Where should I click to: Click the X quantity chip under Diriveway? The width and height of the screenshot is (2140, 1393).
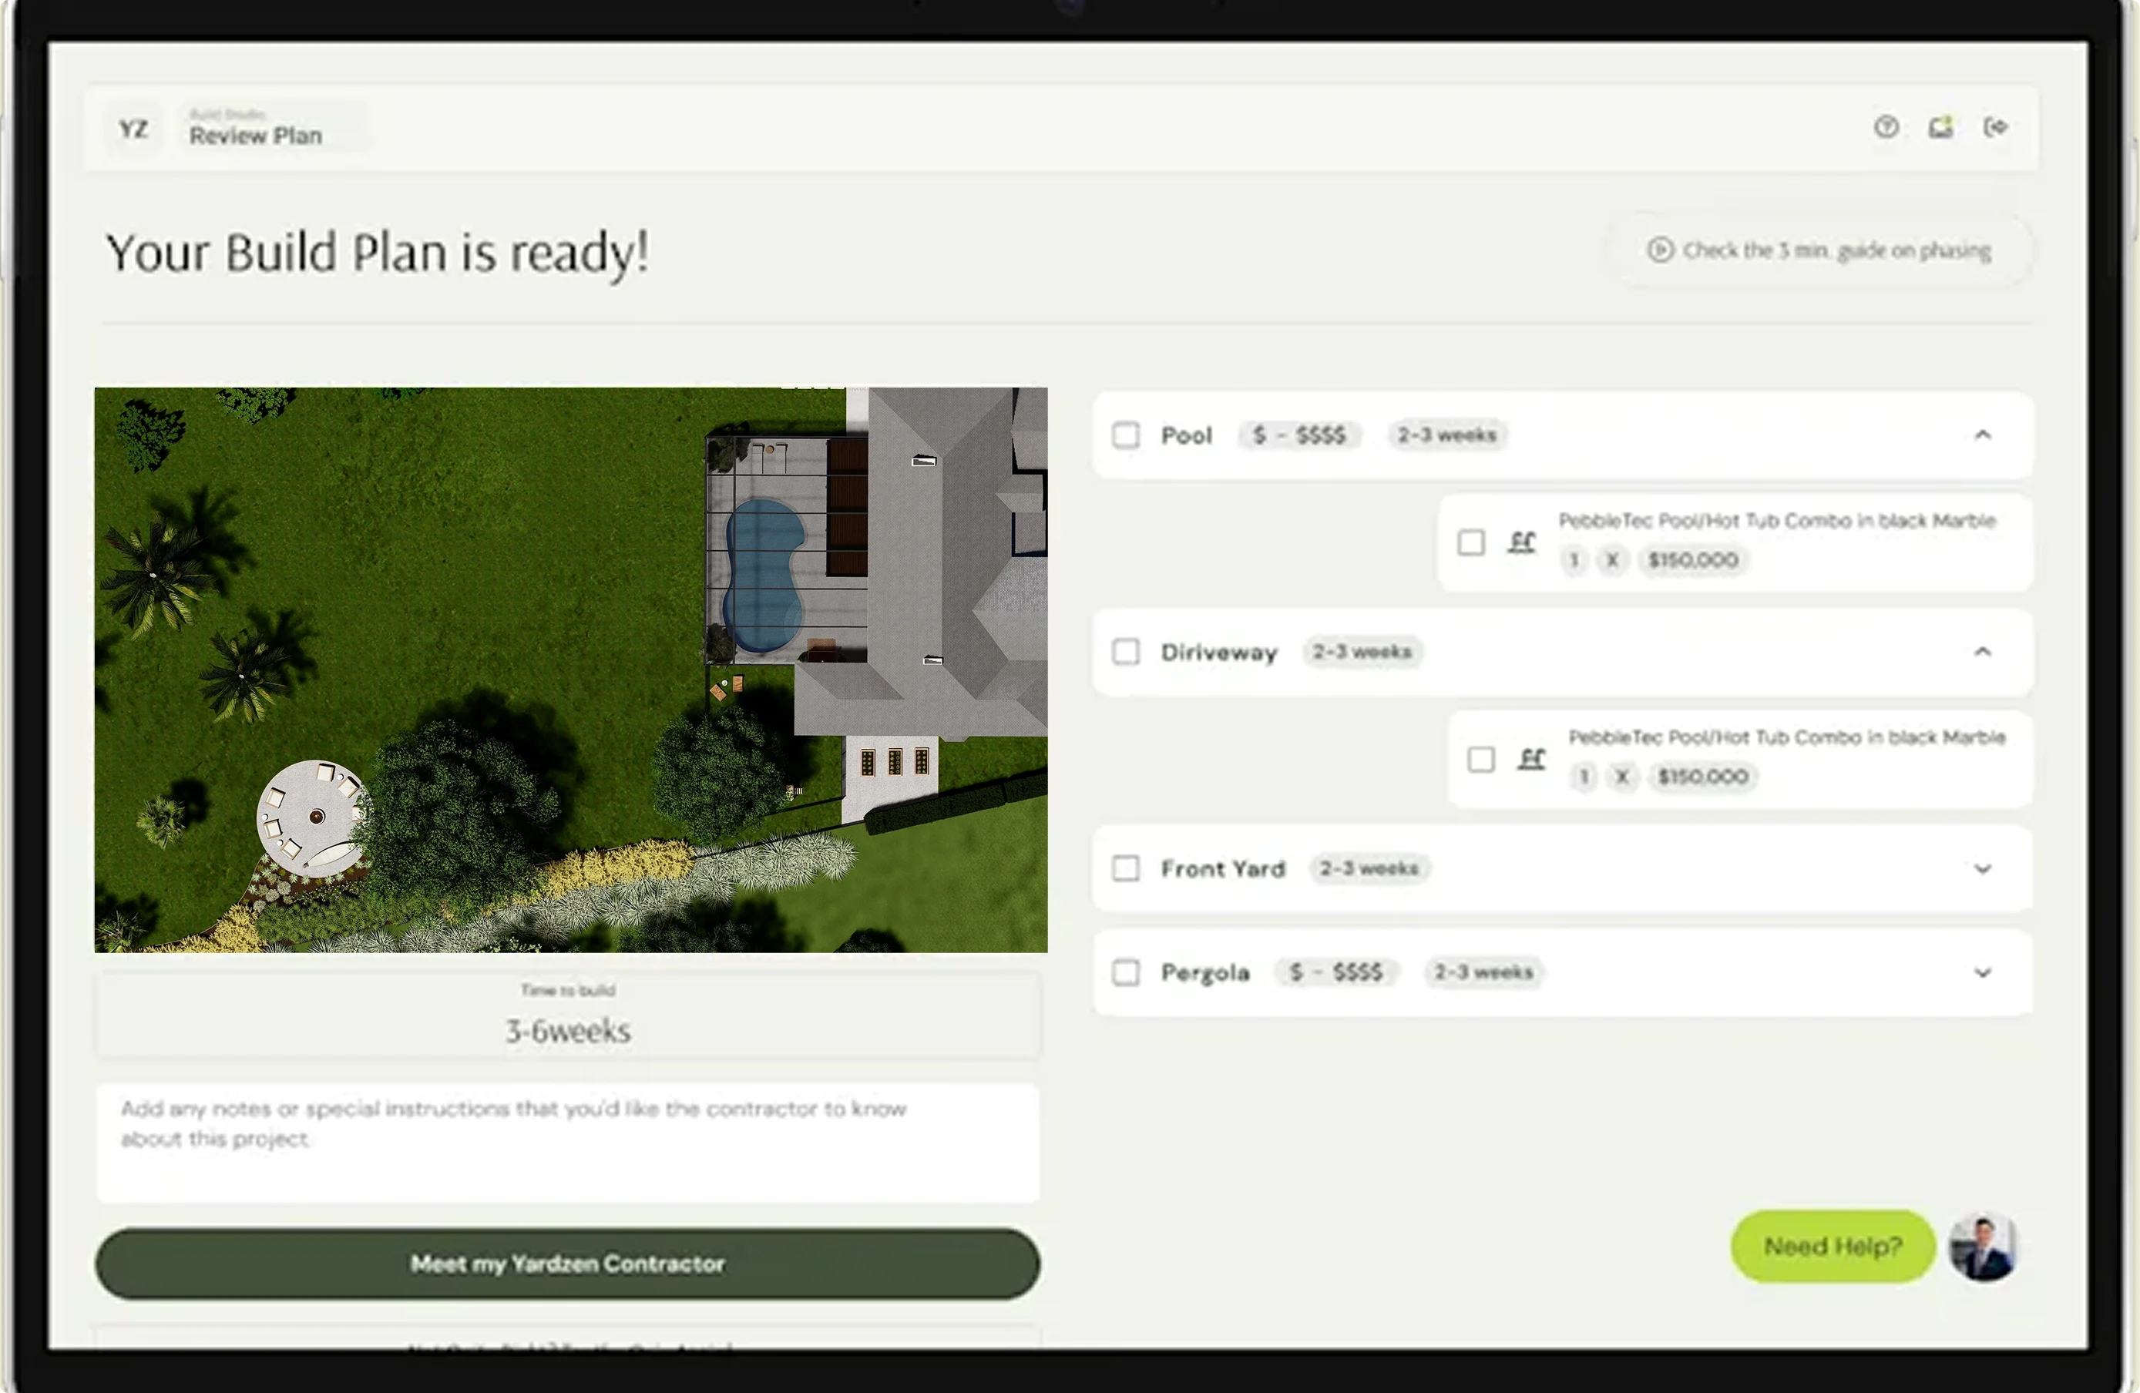[1622, 777]
